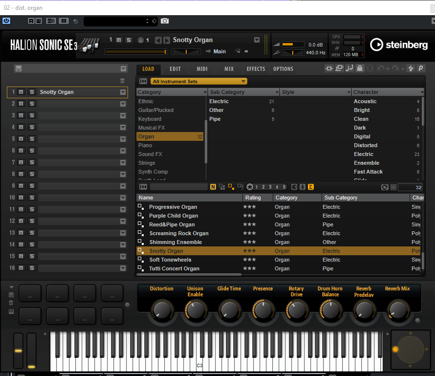435x376 pixels.
Task: Solo slot 1 in the program header
Action: pos(129,40)
